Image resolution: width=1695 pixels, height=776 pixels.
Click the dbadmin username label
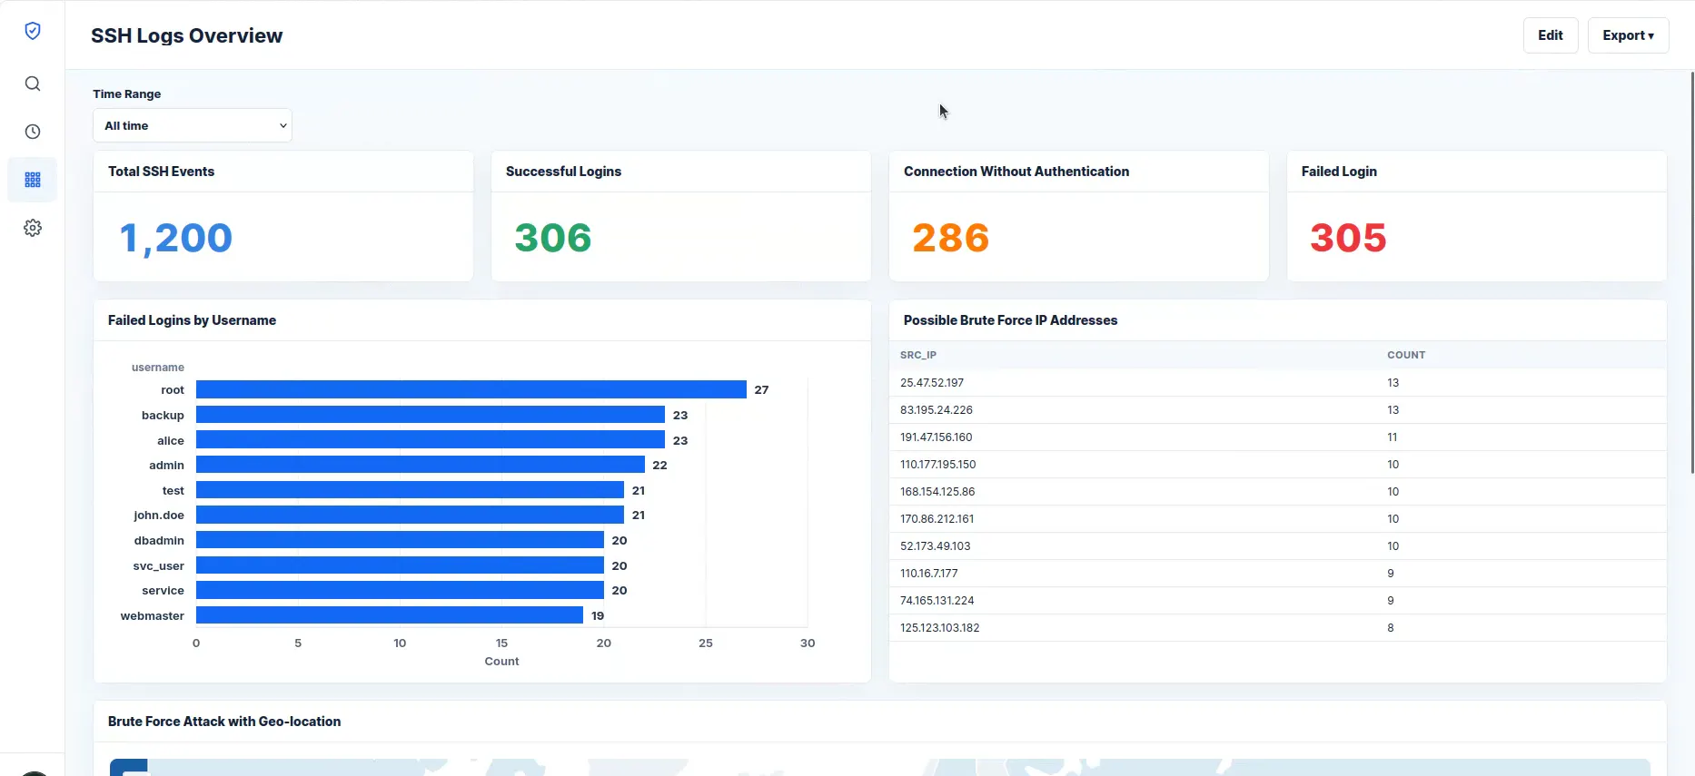(x=159, y=540)
